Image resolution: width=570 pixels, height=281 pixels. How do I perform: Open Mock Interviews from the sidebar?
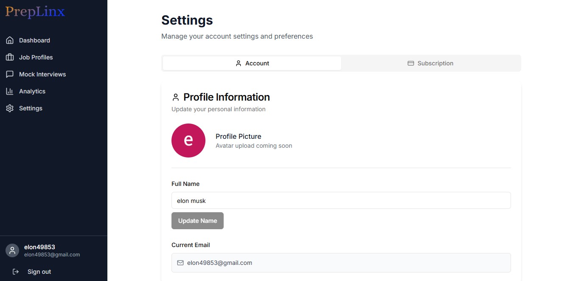[x=42, y=74]
